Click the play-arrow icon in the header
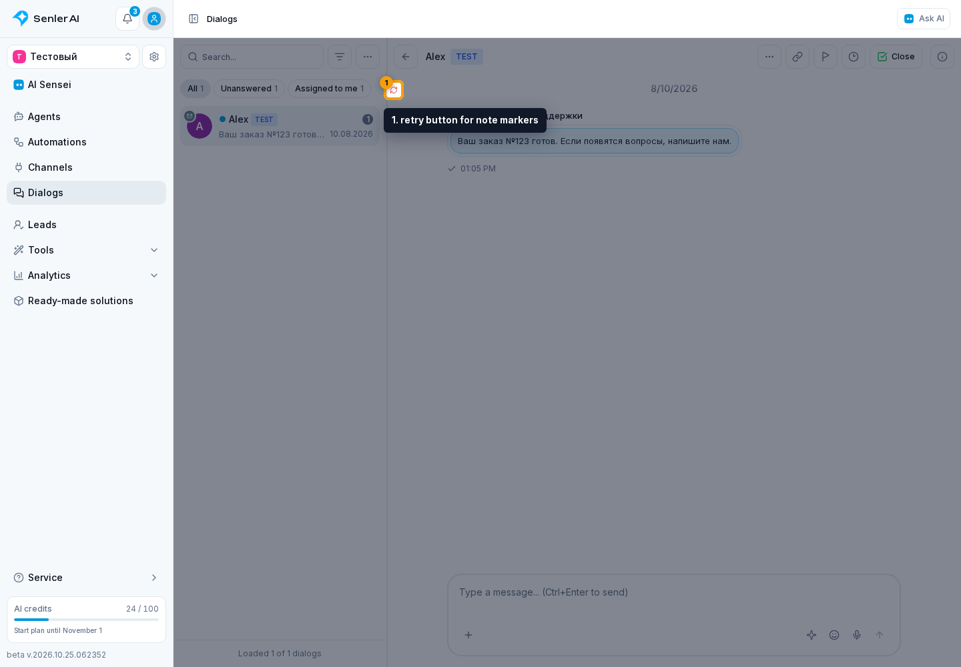The height and width of the screenshot is (667, 961). (826, 57)
